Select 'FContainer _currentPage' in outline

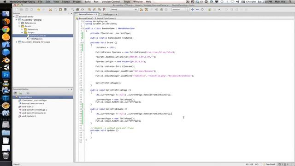[32, 101]
